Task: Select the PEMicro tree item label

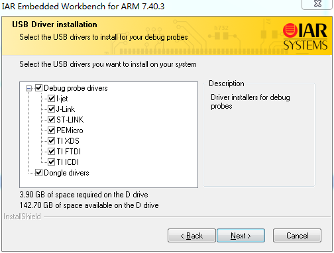Action: 70,130
